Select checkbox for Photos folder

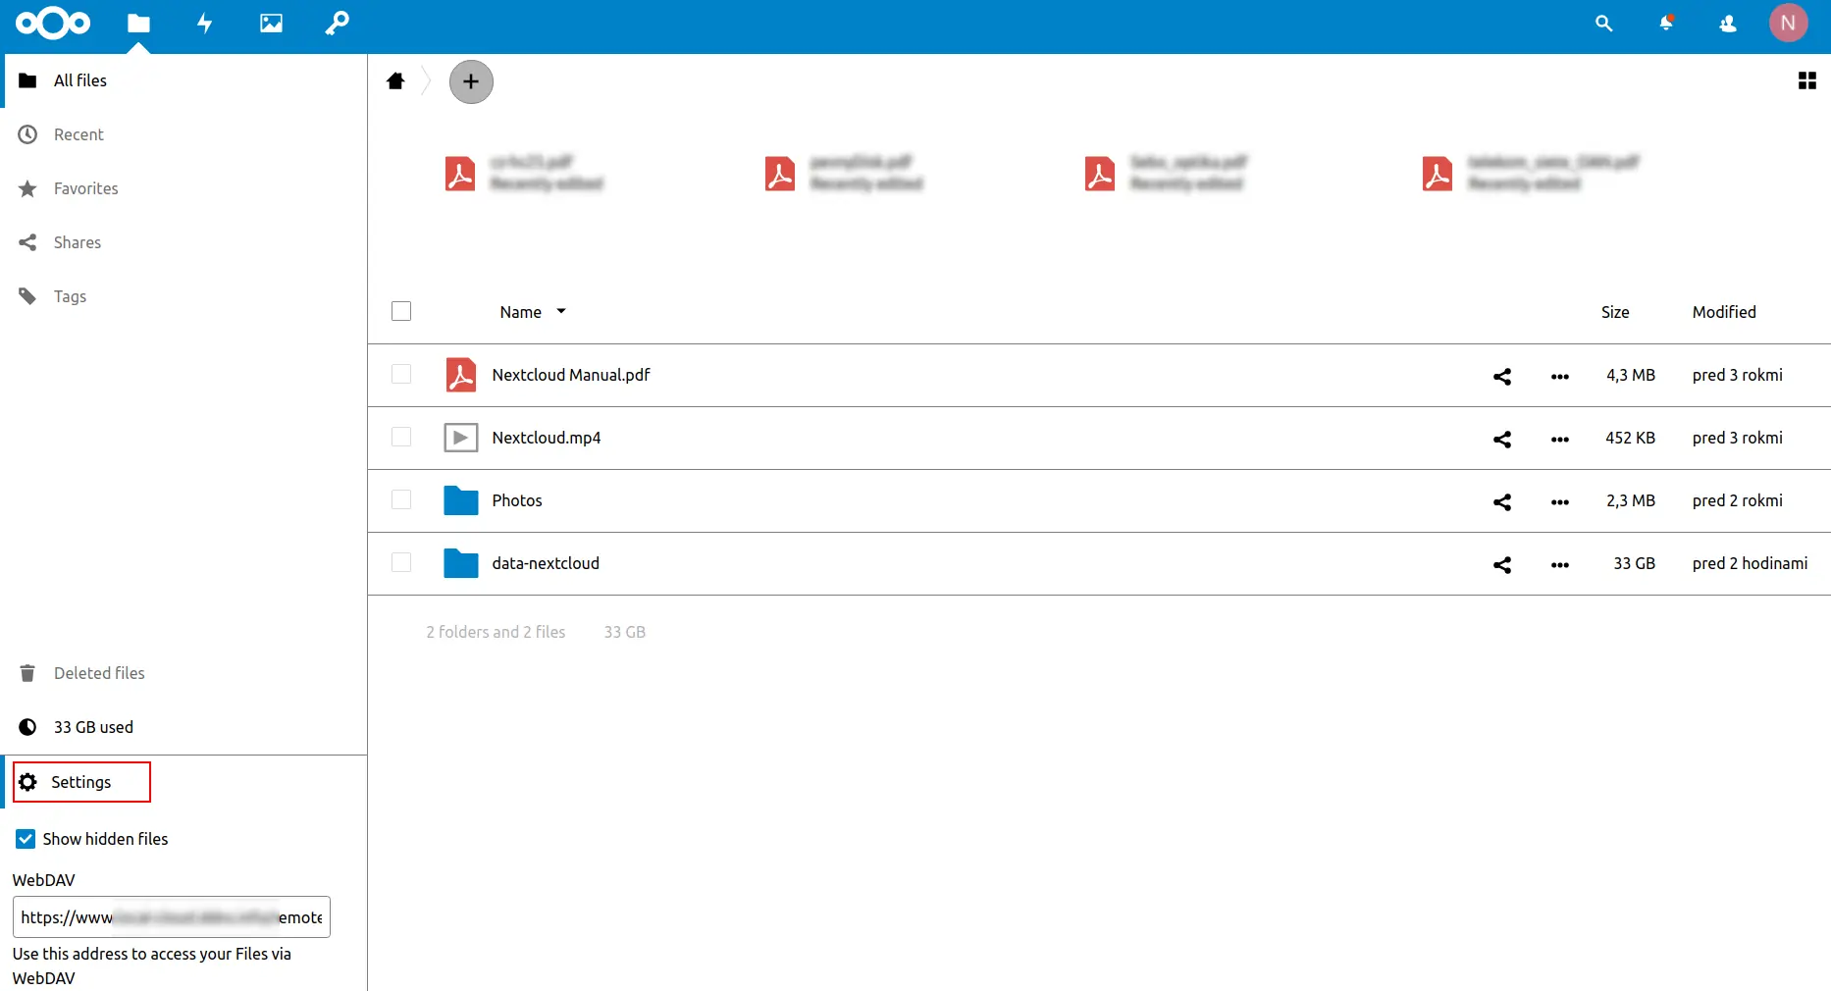point(401,499)
